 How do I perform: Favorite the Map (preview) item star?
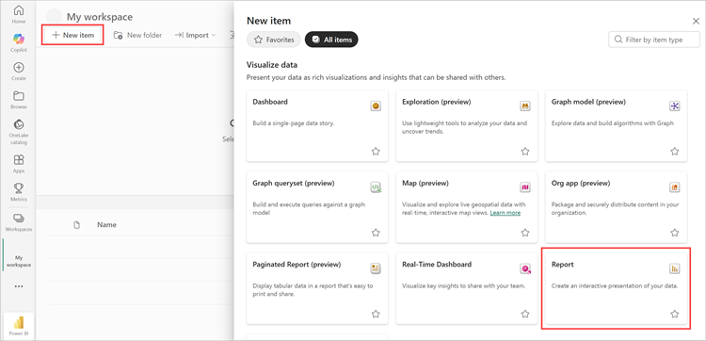coord(525,233)
